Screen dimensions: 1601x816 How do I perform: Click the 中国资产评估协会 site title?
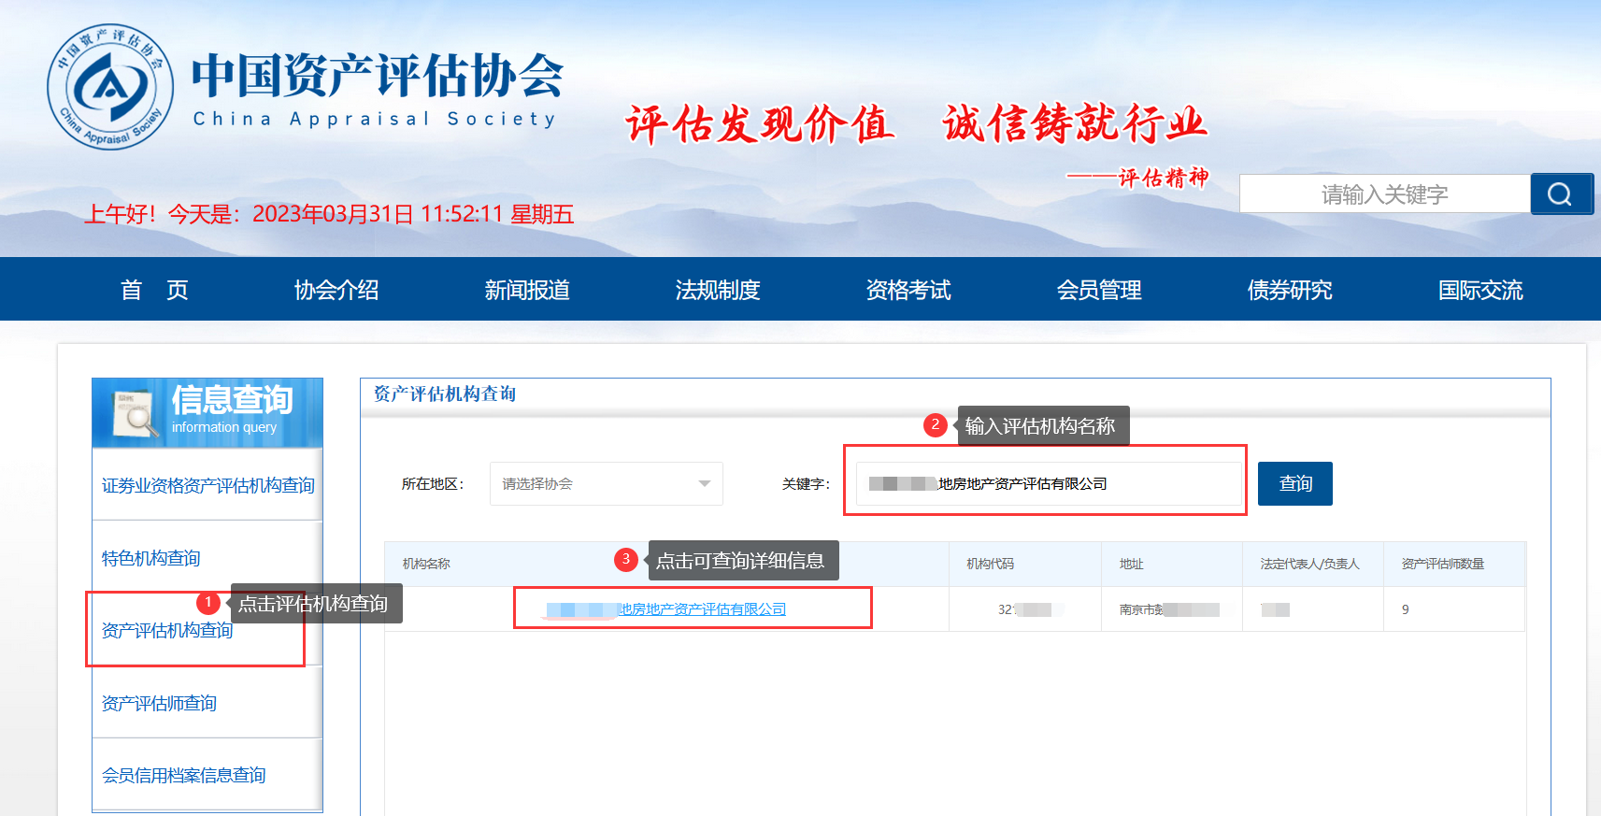coord(378,76)
